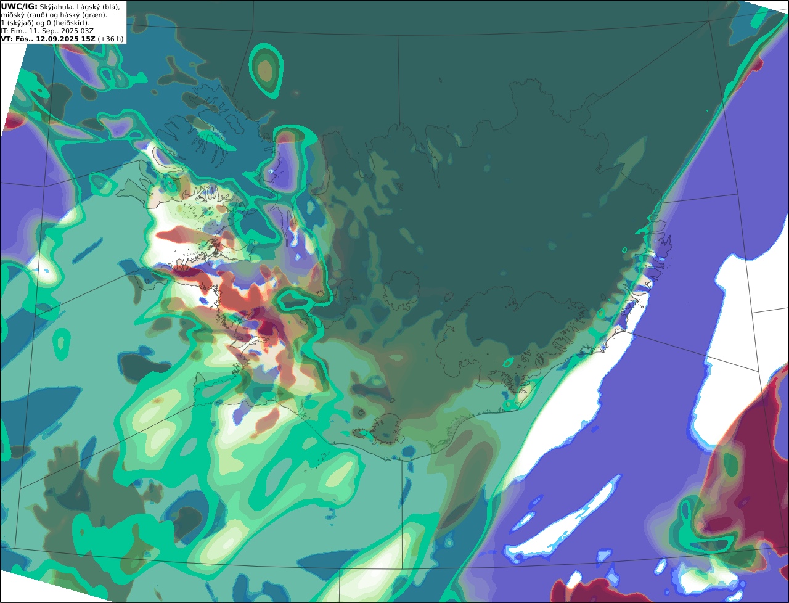
Task: Click the valid time "VT: Fös.. 12.09.2025 15Z"
Action: pos(48,39)
